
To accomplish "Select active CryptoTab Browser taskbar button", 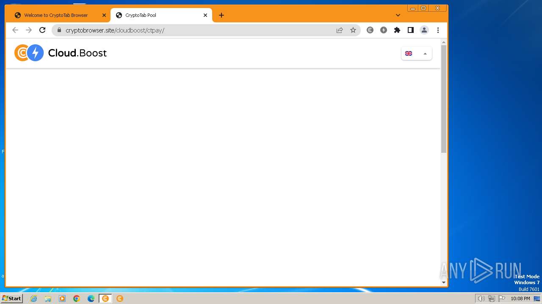I will coord(105,299).
